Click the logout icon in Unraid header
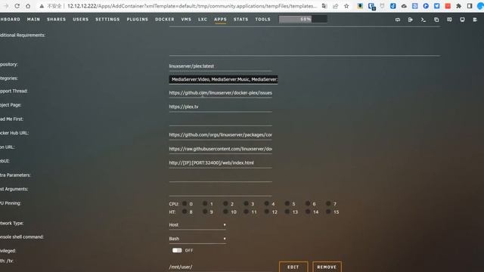Screen dimensions: 484x272 [410, 20]
